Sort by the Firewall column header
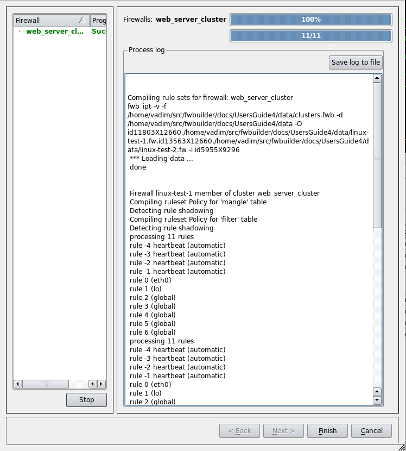Image resolution: width=406 pixels, height=451 pixels. coord(52,20)
